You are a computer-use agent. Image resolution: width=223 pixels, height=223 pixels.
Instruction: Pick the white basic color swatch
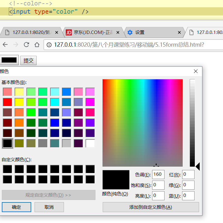(x=90, y=143)
